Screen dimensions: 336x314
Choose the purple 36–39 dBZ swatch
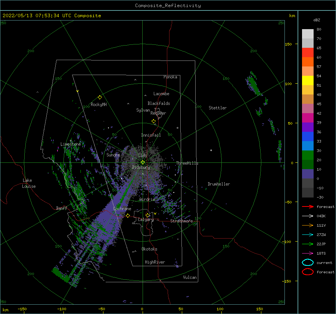(x=308, y=127)
